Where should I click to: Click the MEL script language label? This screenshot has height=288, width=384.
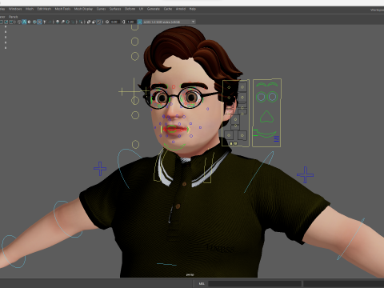pos(202,283)
